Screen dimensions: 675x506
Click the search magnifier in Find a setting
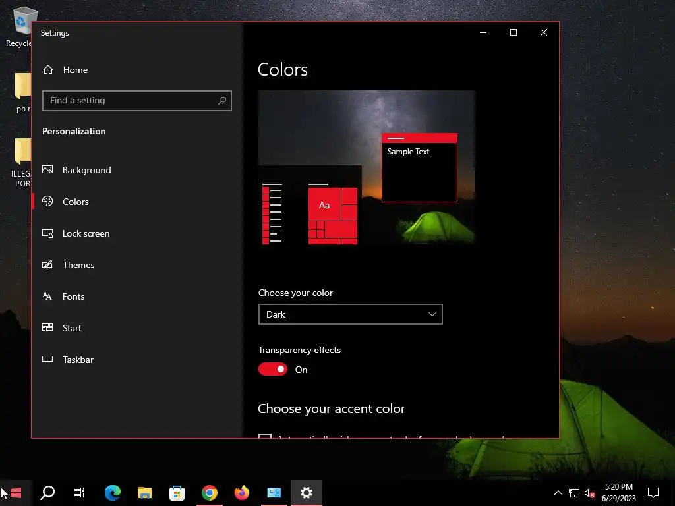222,101
